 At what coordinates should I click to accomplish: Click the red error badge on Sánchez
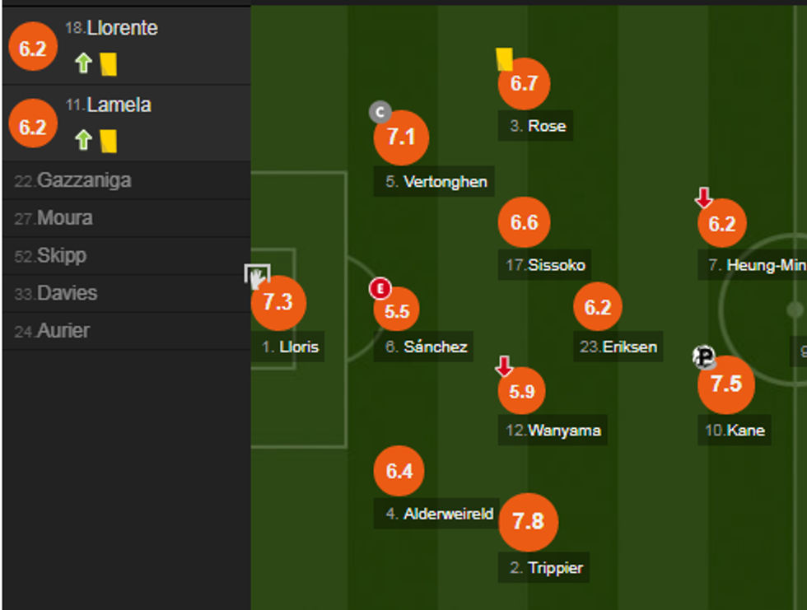tap(380, 289)
